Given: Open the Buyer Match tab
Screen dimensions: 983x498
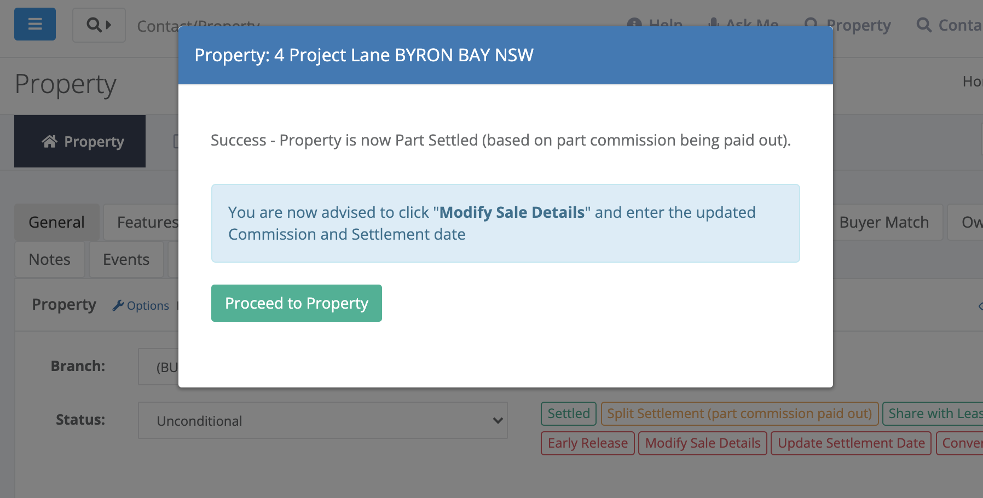Looking at the screenshot, I should [884, 222].
